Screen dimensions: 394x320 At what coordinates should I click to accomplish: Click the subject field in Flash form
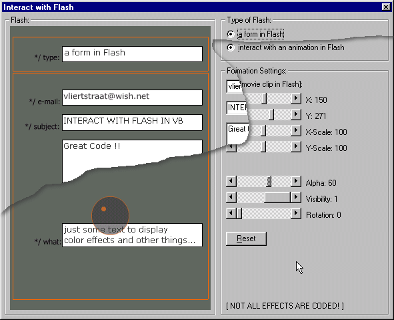(132, 123)
